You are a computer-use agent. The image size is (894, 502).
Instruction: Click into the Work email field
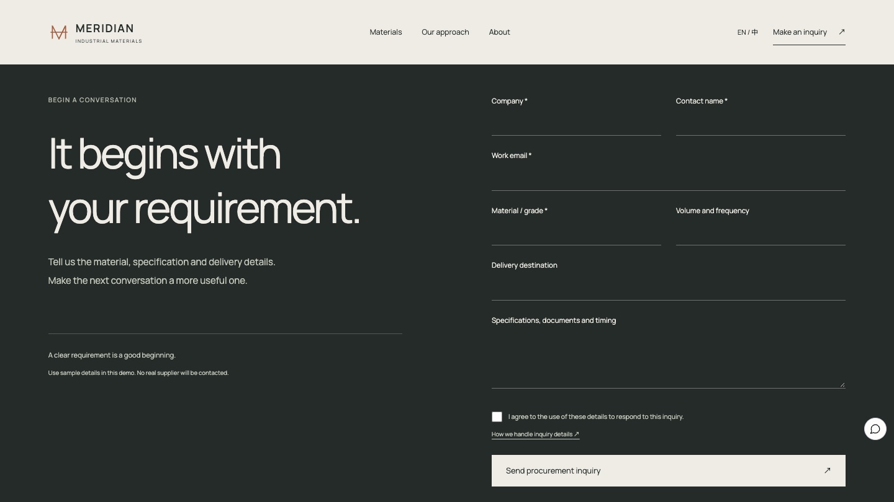pyautogui.click(x=669, y=178)
